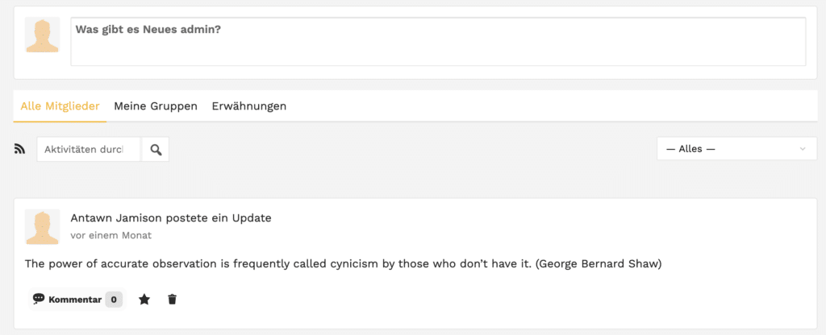Delete the update using the trash icon

click(172, 300)
